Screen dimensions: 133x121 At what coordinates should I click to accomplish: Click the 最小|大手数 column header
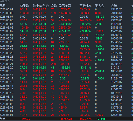pos(41,6)
